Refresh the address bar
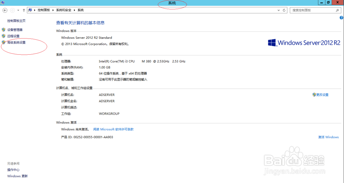 coord(284,10)
